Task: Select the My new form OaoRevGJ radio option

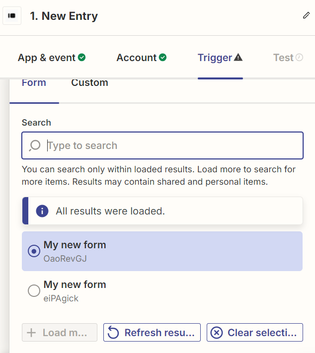Action: (34, 251)
